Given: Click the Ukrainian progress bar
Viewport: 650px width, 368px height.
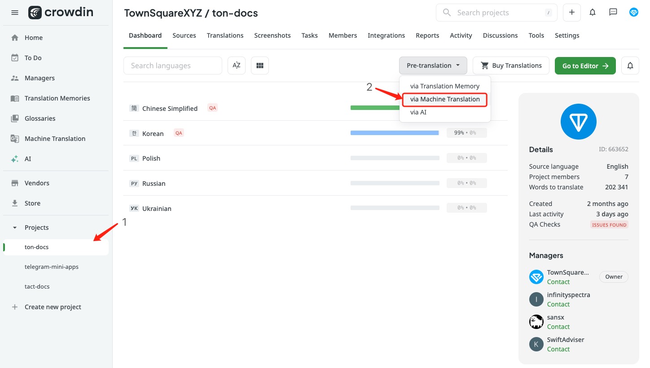Looking at the screenshot, I should (x=395, y=208).
